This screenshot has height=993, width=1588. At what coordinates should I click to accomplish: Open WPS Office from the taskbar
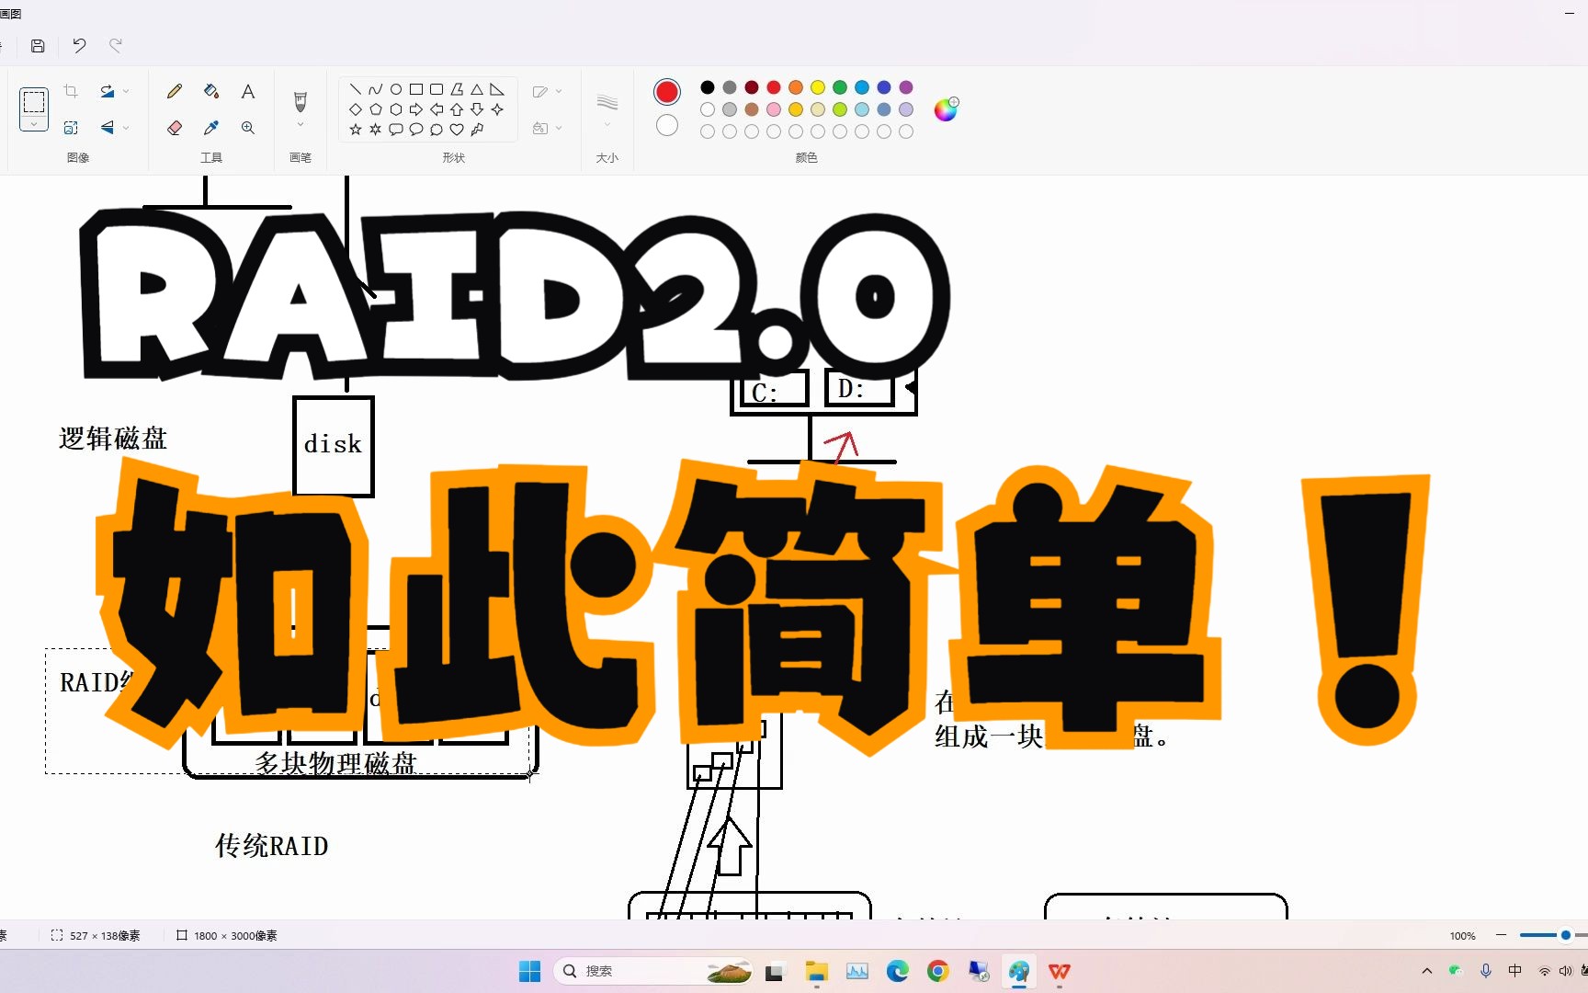pos(1060,971)
